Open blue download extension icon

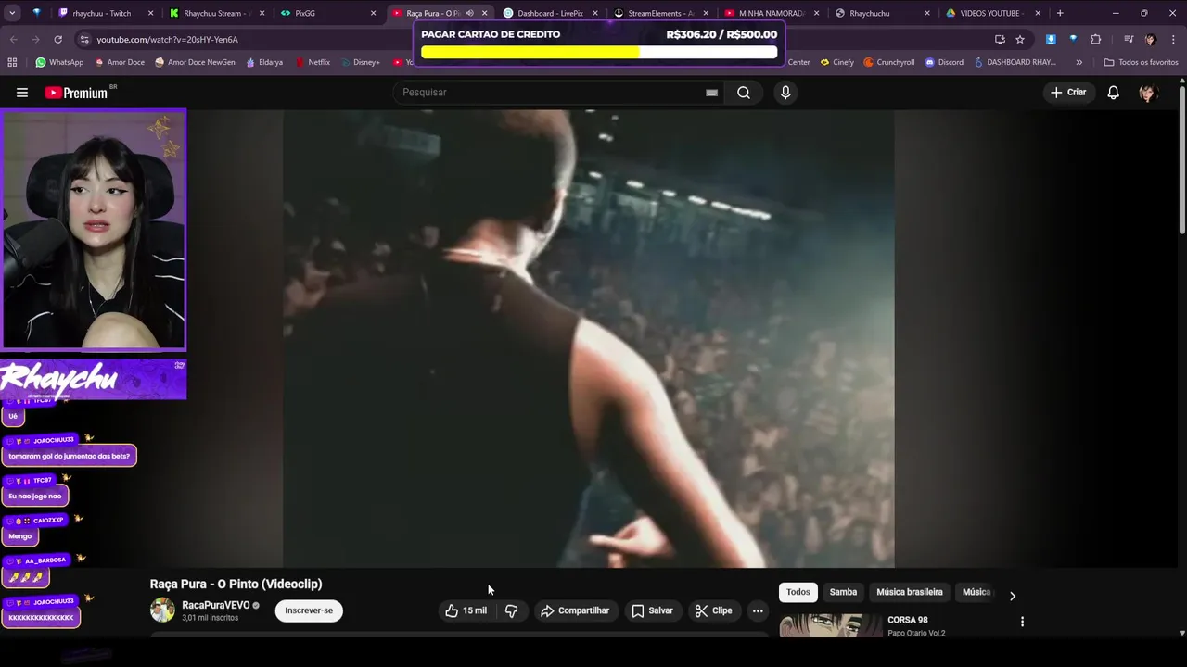click(1051, 39)
